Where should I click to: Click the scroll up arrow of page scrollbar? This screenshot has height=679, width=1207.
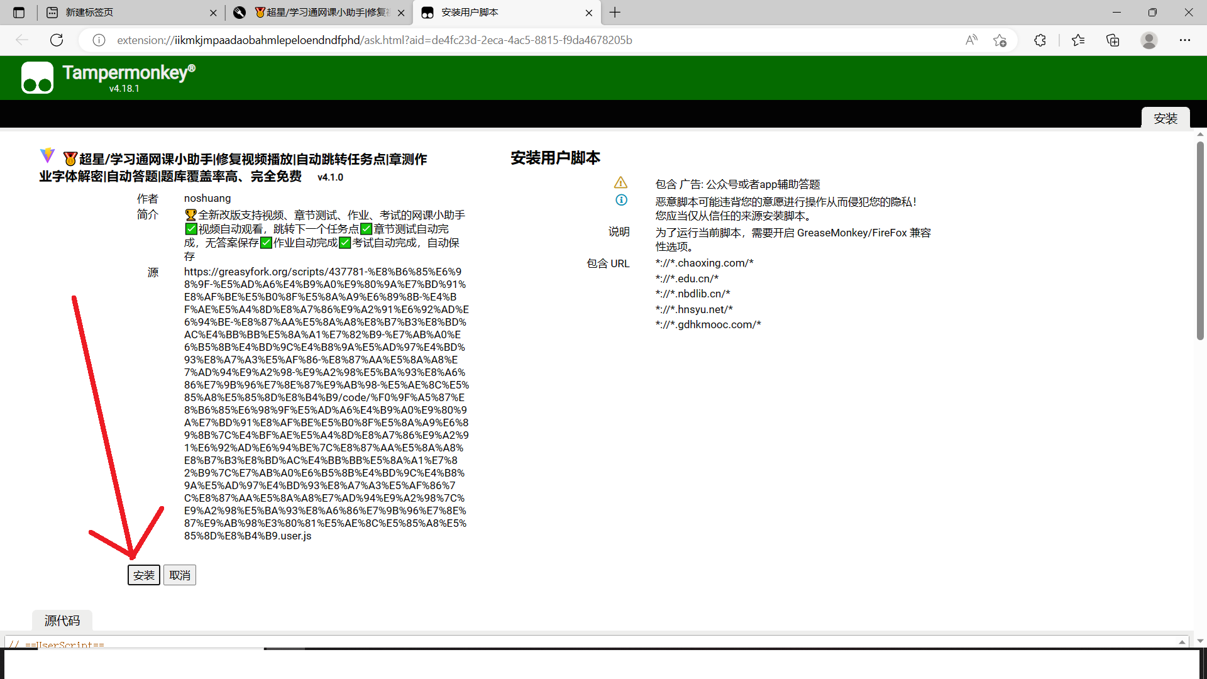[1200, 134]
